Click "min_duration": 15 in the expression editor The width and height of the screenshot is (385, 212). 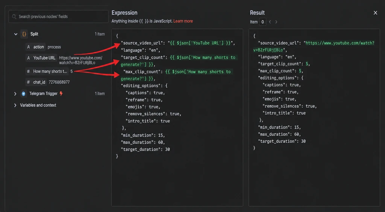tap(143, 136)
